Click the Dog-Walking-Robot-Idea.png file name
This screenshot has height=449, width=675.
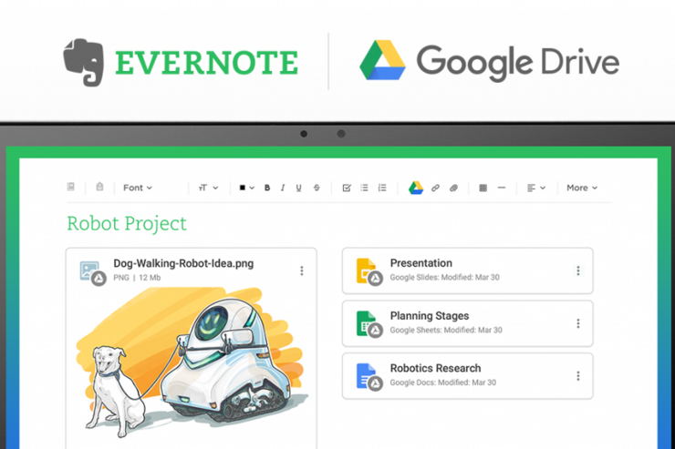[183, 263]
